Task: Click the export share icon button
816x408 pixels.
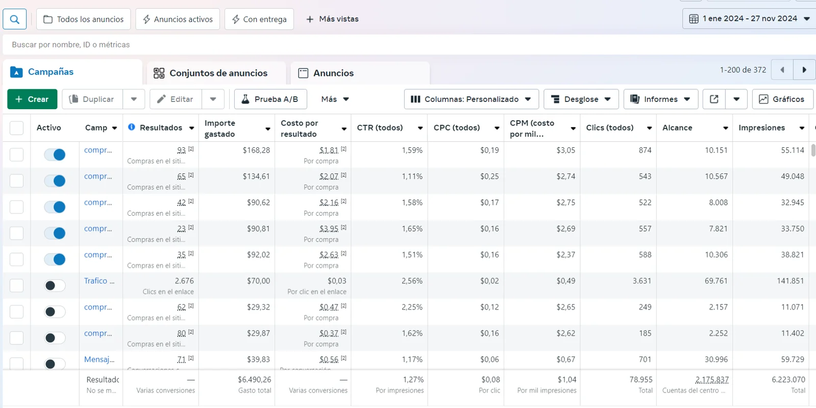Action: point(714,99)
